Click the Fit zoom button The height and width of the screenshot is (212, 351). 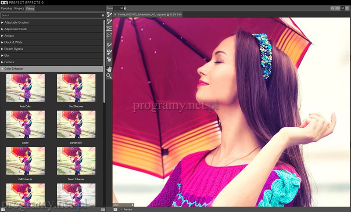click(333, 8)
